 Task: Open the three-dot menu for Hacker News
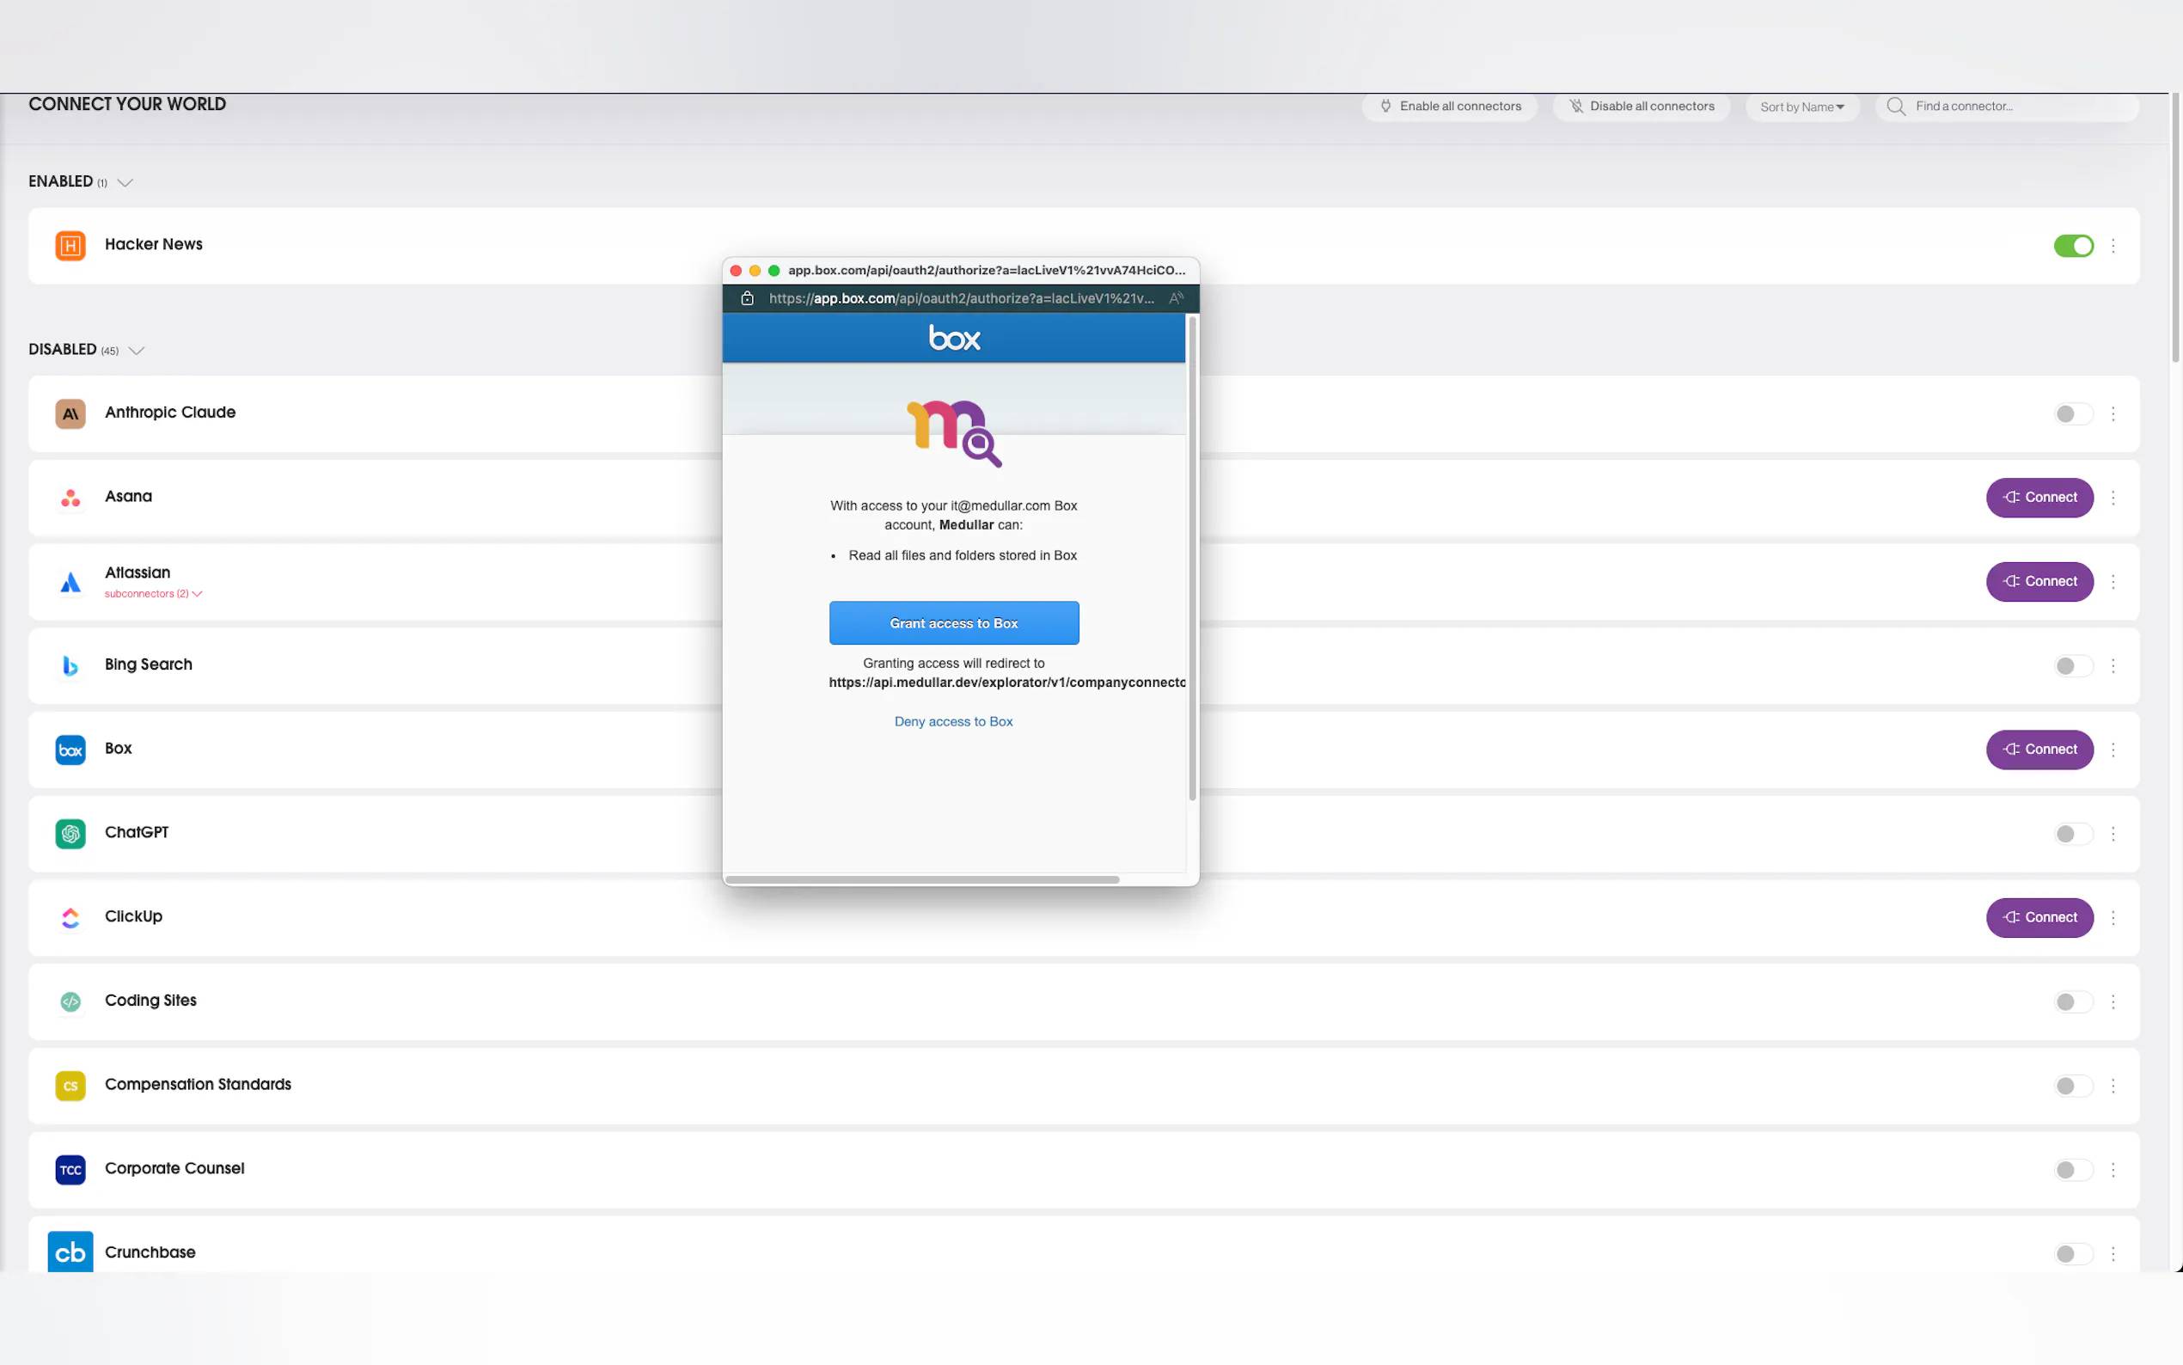point(2113,246)
